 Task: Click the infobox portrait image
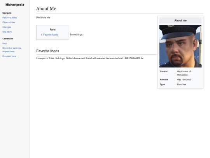[x=180, y=46]
